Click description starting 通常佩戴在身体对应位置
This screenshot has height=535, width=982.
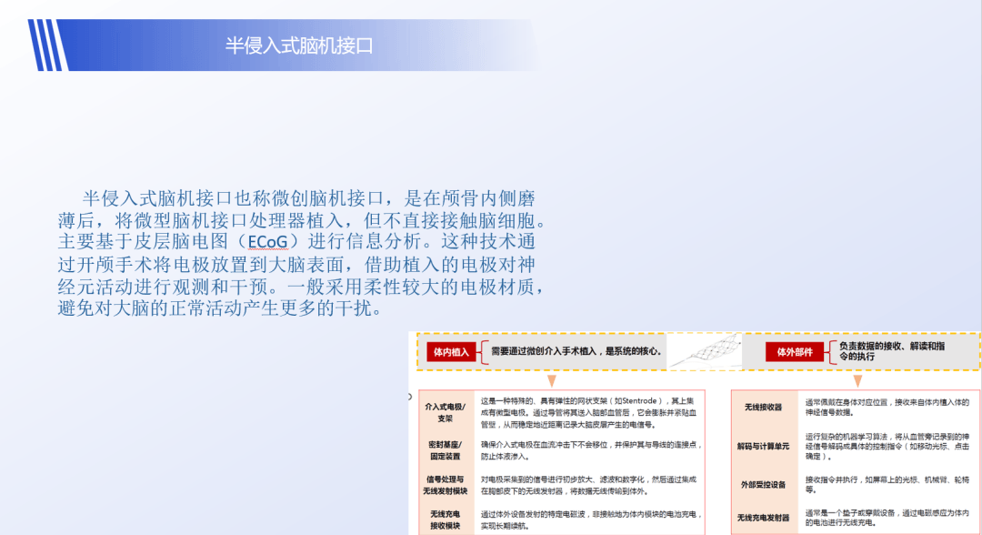point(887,408)
